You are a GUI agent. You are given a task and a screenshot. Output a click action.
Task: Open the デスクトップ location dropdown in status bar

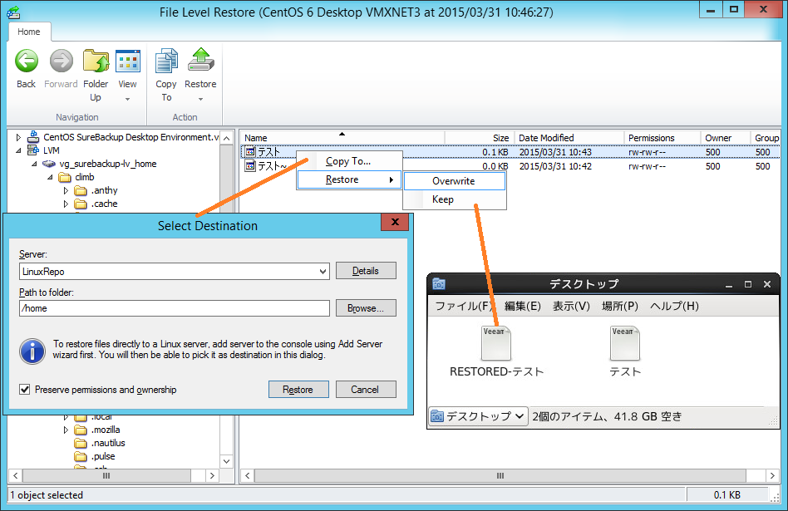[x=479, y=416]
